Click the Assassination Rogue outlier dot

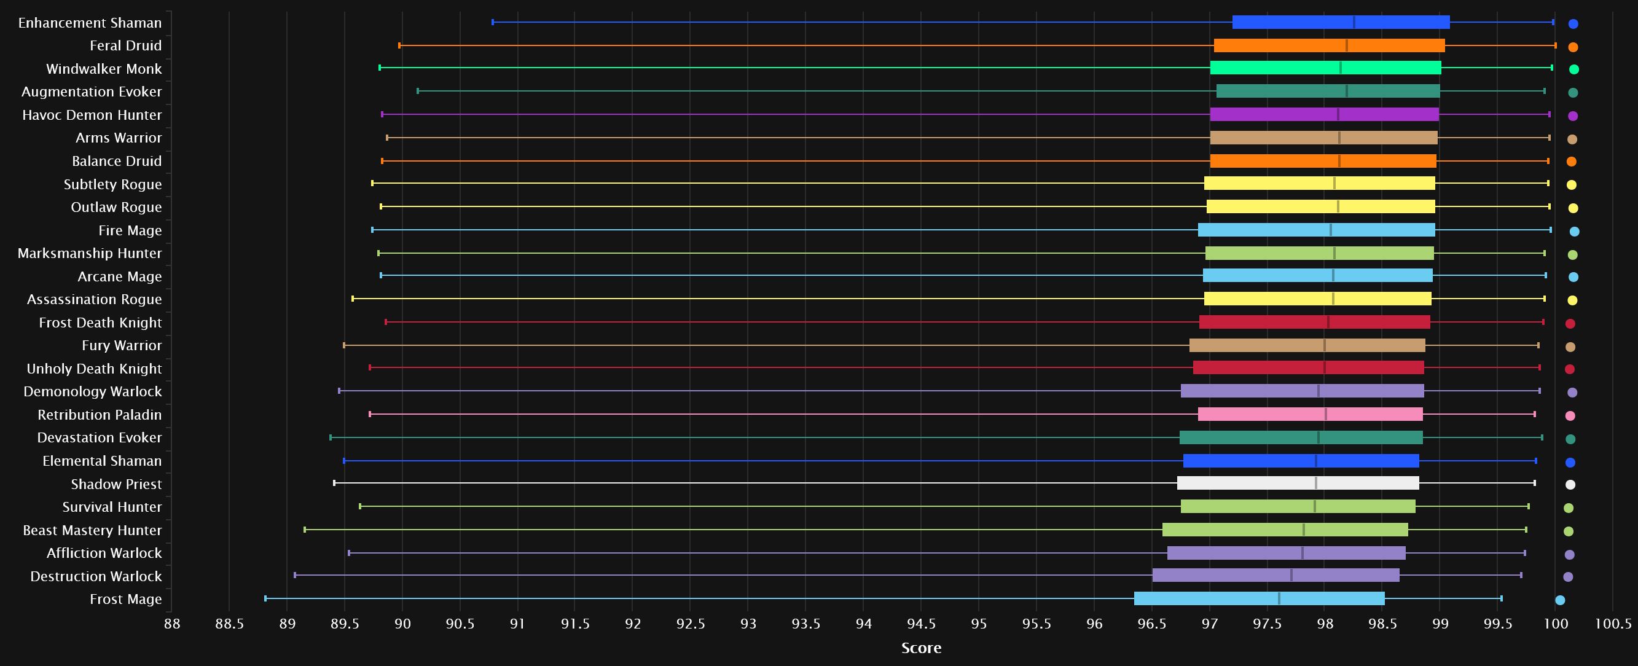1572,300
